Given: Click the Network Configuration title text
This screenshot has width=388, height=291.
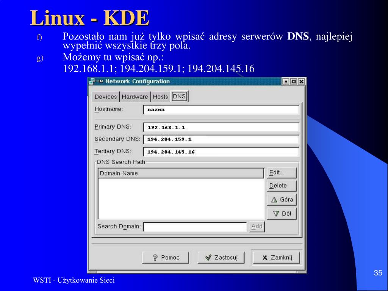Looking at the screenshot, I should click(138, 81).
